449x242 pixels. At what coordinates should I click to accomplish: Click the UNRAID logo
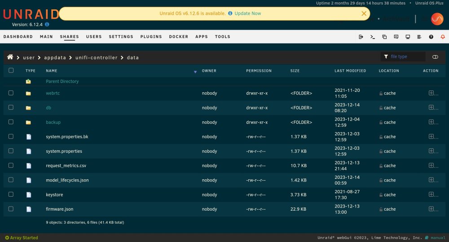click(31, 14)
